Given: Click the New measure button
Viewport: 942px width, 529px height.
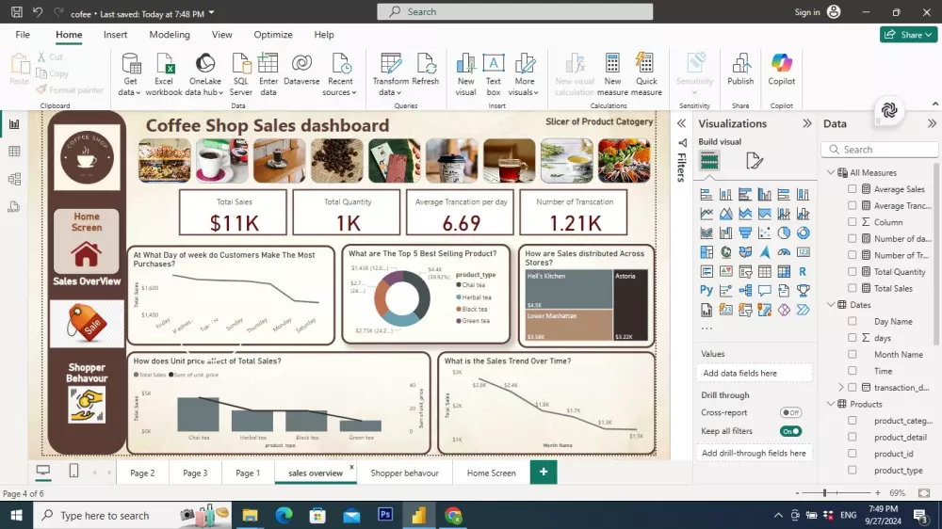Looking at the screenshot, I should pos(612,74).
